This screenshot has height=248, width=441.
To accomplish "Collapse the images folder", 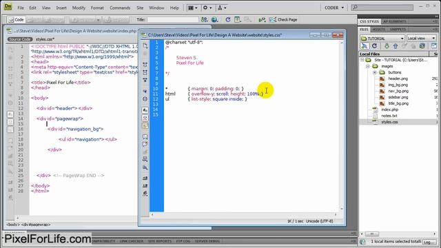I will 367,66.
